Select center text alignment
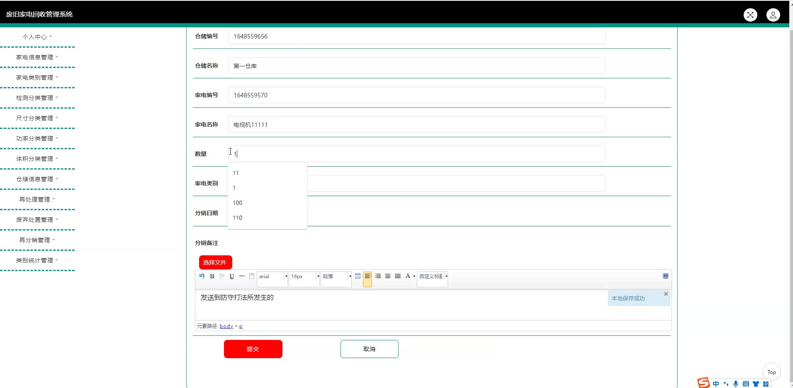 [x=388, y=276]
